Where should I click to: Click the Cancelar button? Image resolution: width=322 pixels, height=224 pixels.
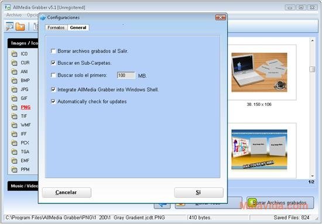[67, 192]
